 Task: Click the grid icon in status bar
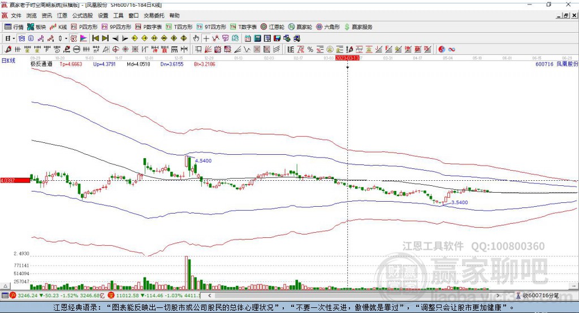click(5, 295)
